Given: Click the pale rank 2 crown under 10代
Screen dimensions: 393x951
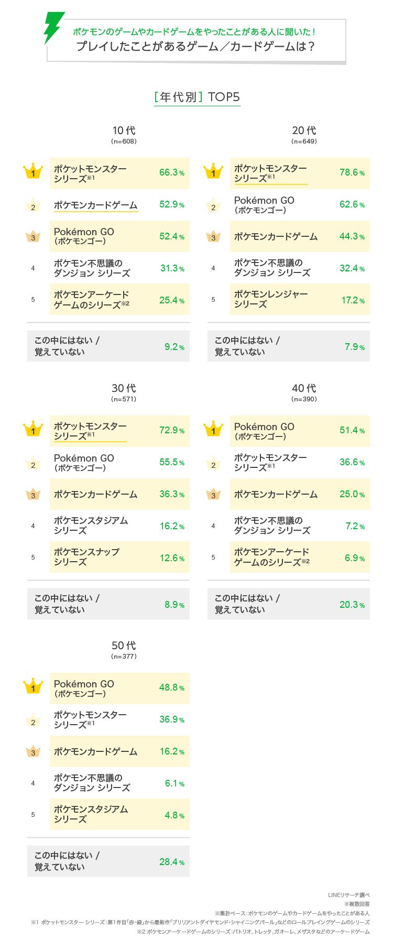Looking at the screenshot, I should click(33, 205).
